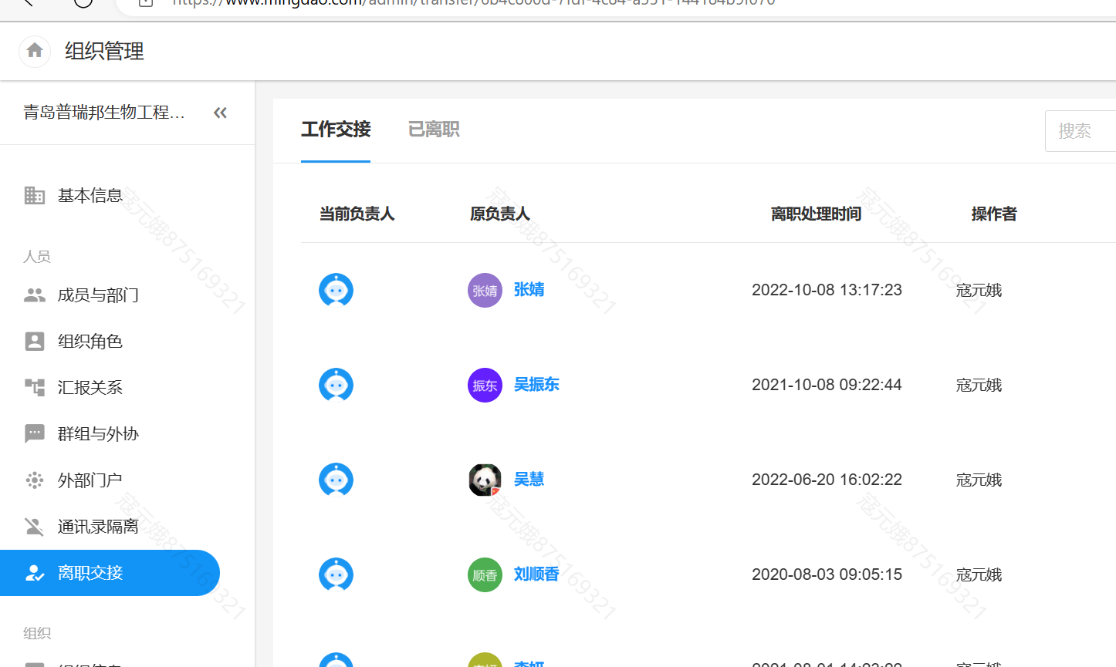The image size is (1116, 667).
Task: Open 吴振东's profile link
Action: point(536,385)
